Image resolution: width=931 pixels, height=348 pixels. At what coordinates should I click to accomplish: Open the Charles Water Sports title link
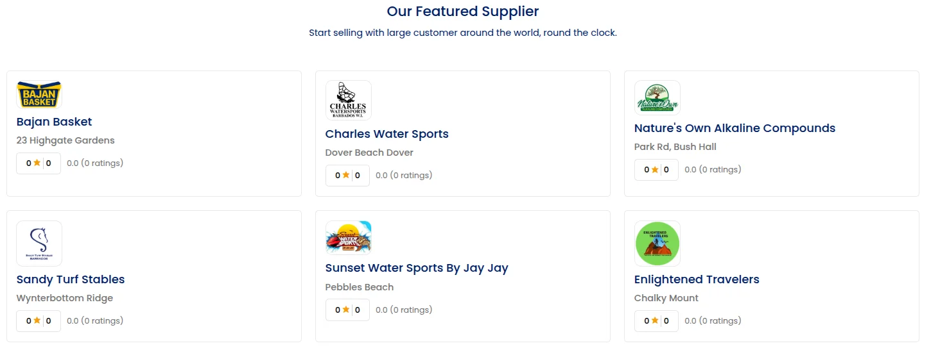click(x=387, y=134)
